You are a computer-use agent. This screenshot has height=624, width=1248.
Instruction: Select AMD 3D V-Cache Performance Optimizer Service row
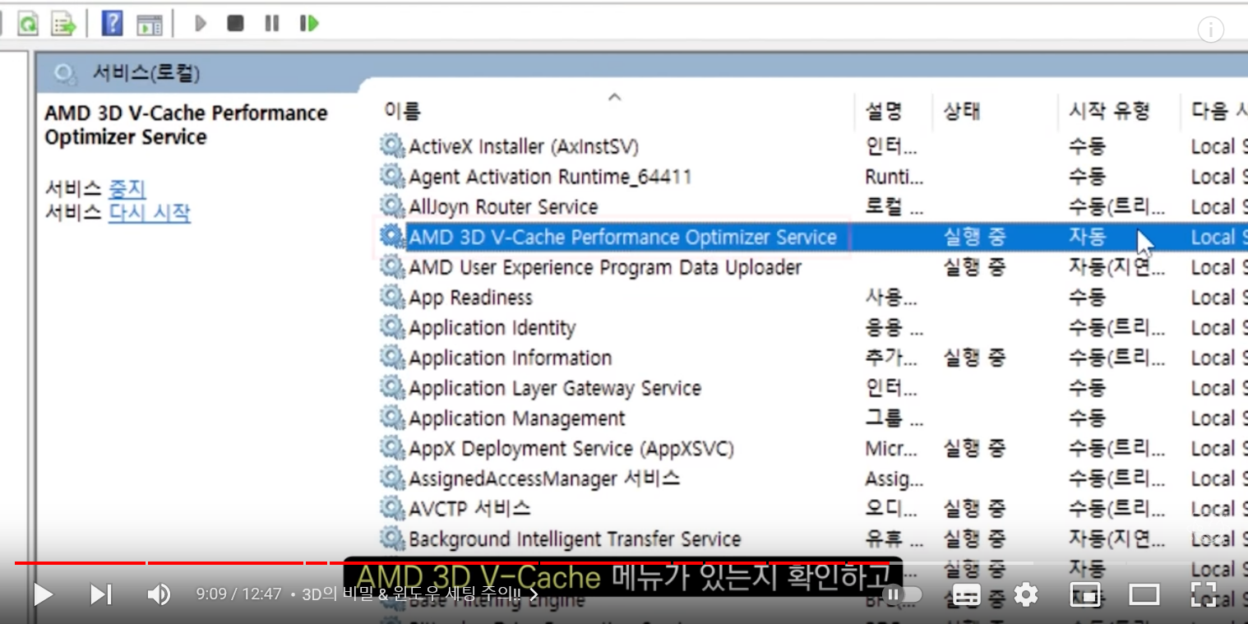click(622, 237)
